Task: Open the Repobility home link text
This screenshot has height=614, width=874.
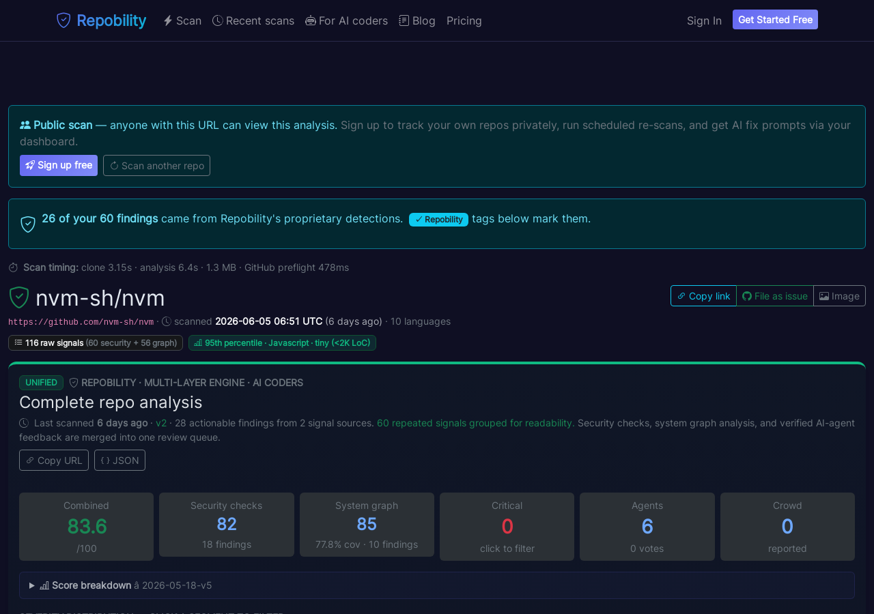Action: point(111,20)
